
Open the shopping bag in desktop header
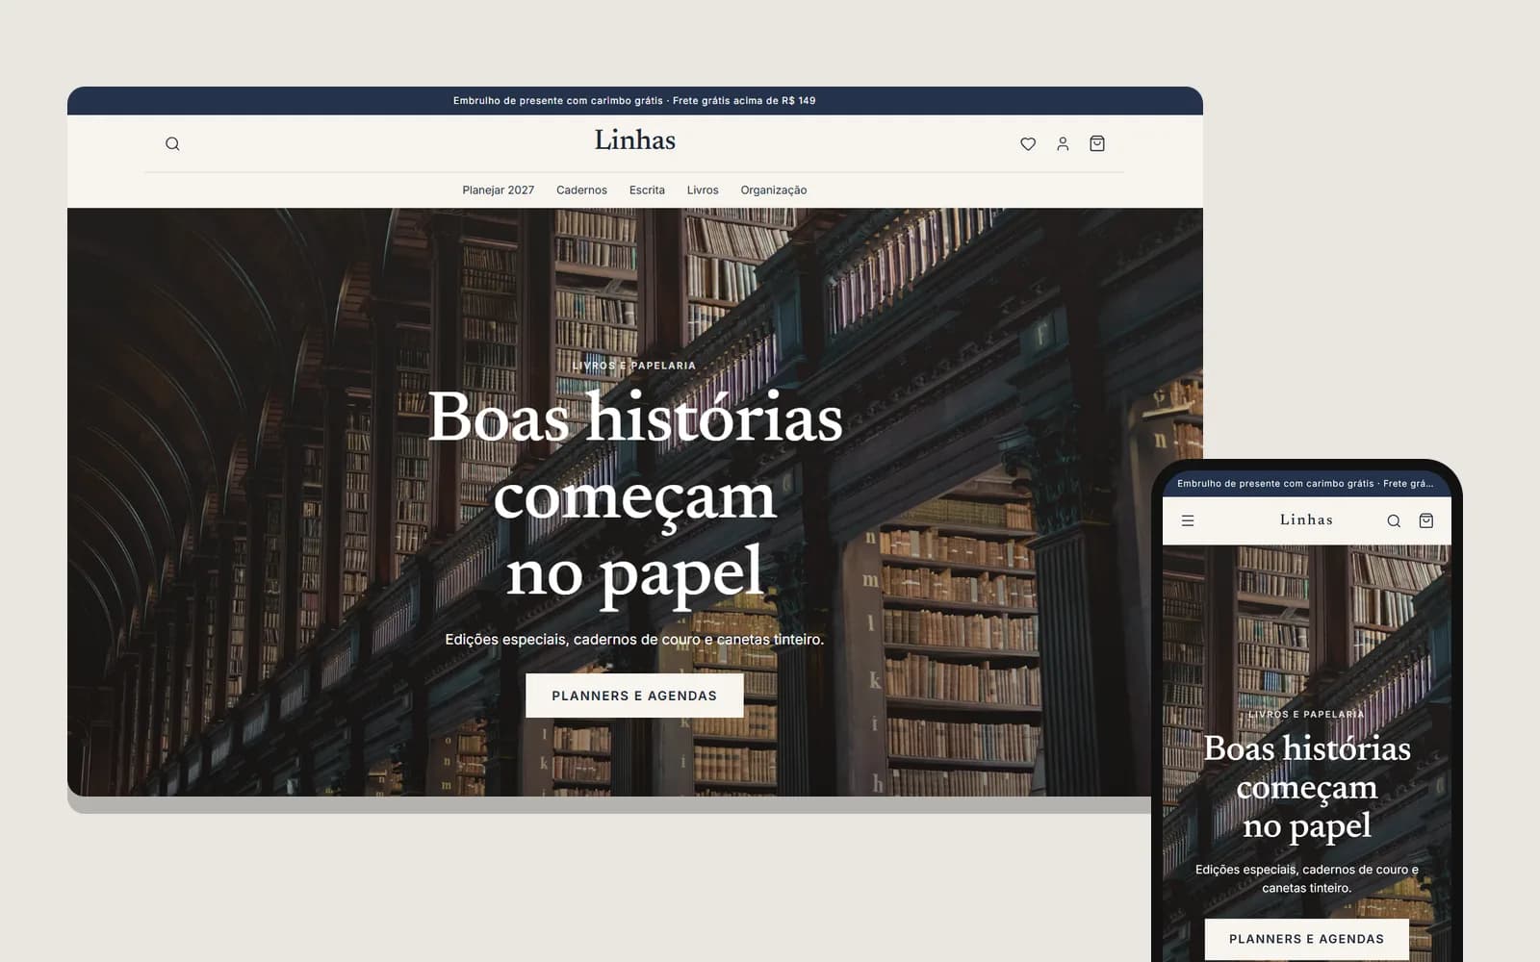coord(1097,143)
